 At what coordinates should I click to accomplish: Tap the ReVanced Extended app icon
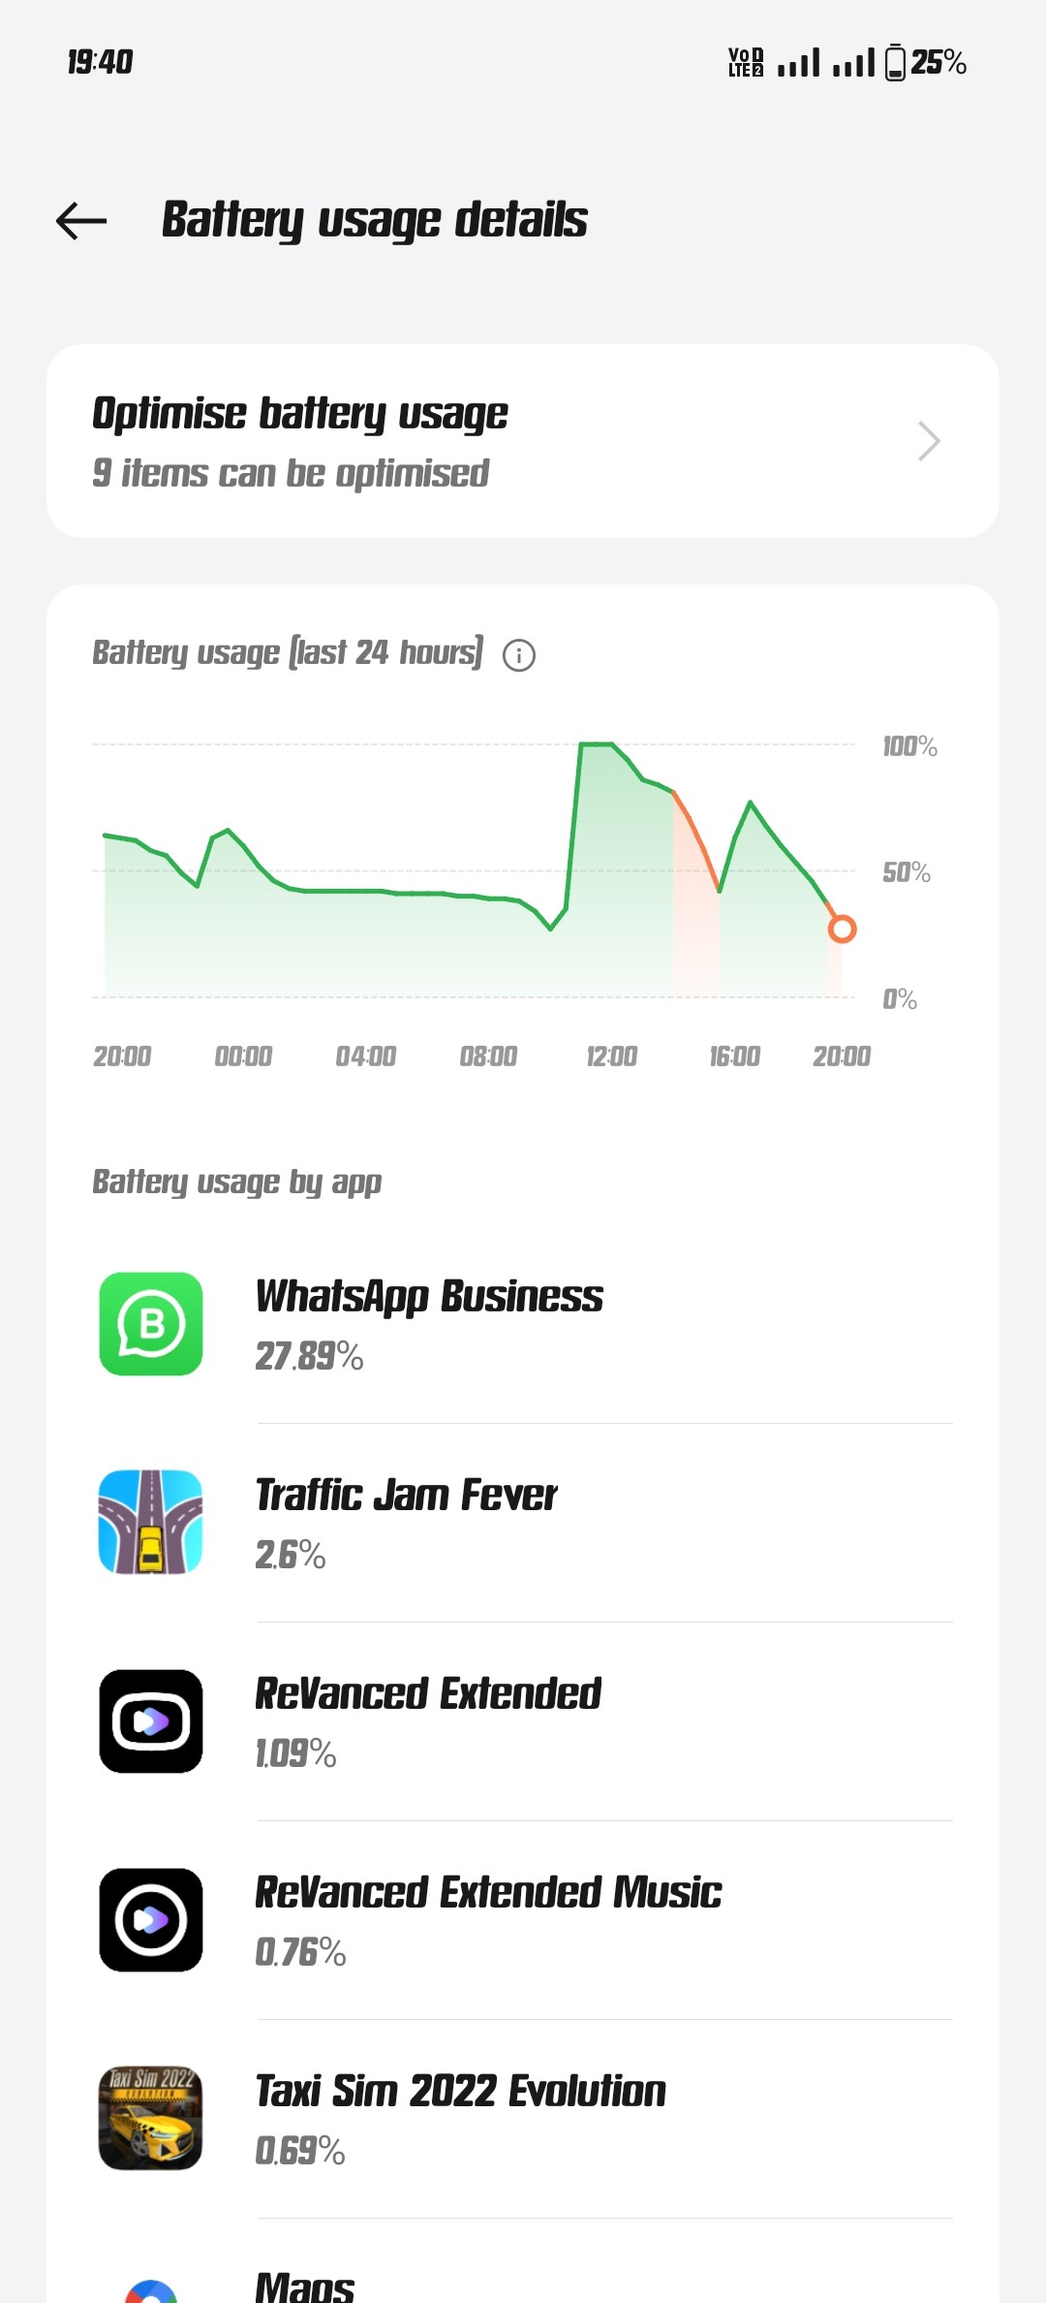pyautogui.click(x=151, y=1721)
